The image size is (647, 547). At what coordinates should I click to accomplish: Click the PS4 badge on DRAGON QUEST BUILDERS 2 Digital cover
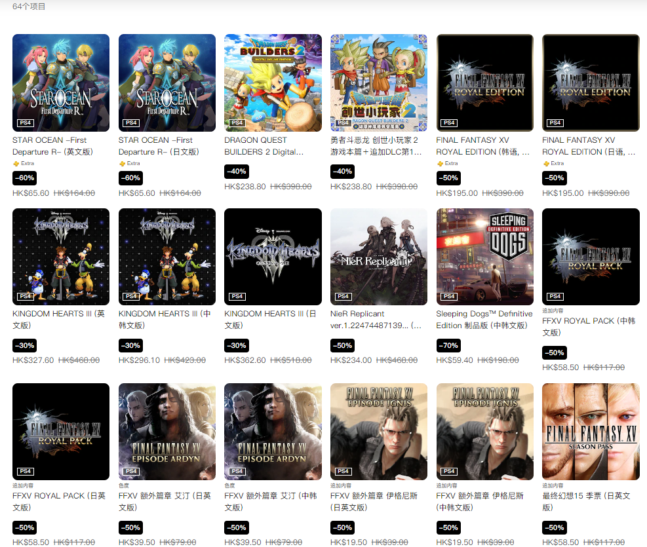(x=237, y=123)
